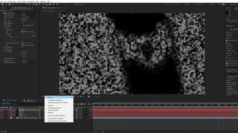Toggle the Snapping checkbox

(75, 4)
